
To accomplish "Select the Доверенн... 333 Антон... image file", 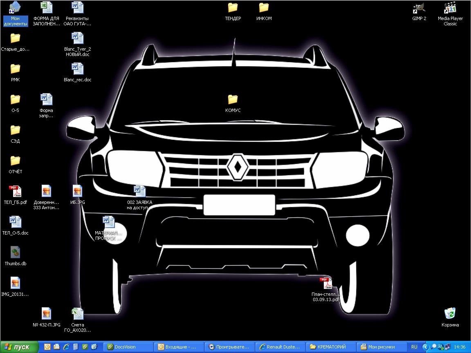I will [x=46, y=197].
